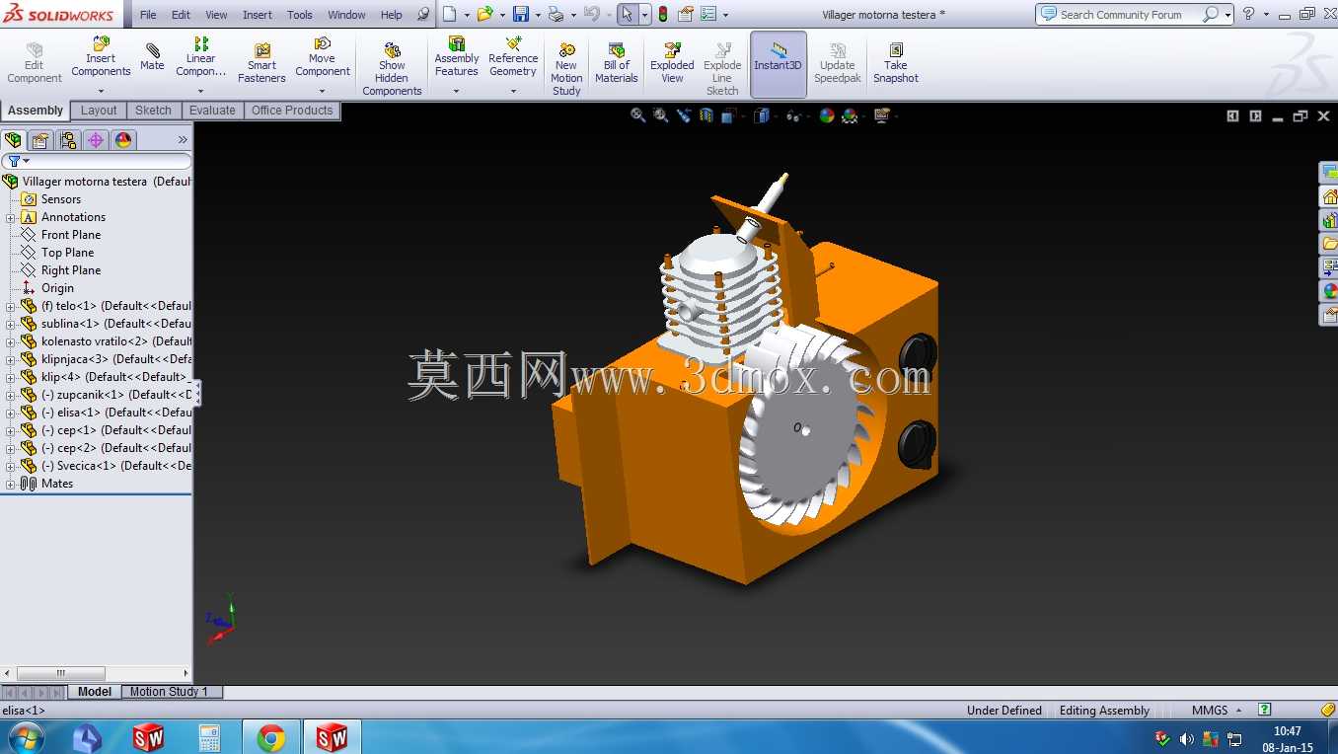The width and height of the screenshot is (1338, 754).
Task: Open the Linear Component Pattern dropdown arrow
Action: pos(201,92)
